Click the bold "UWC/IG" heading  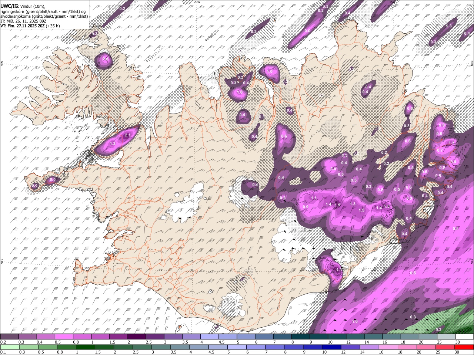point(9,6)
